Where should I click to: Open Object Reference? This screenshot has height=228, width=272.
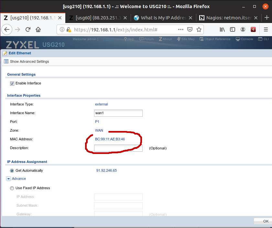[215, 39]
